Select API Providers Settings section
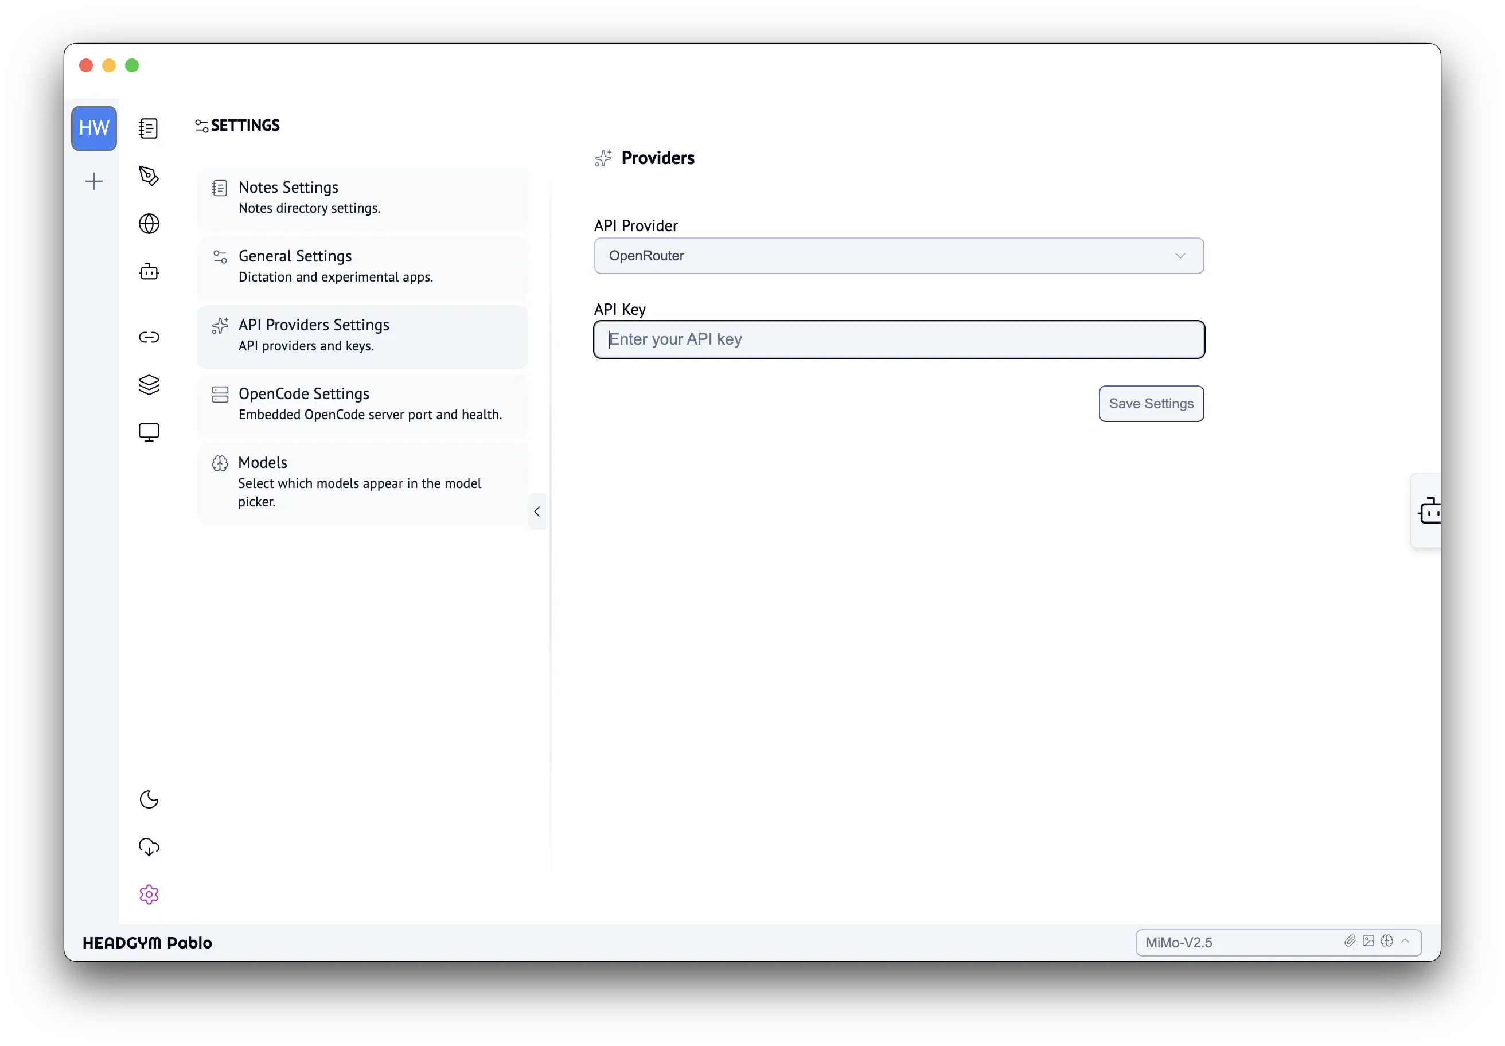 tap(362, 335)
